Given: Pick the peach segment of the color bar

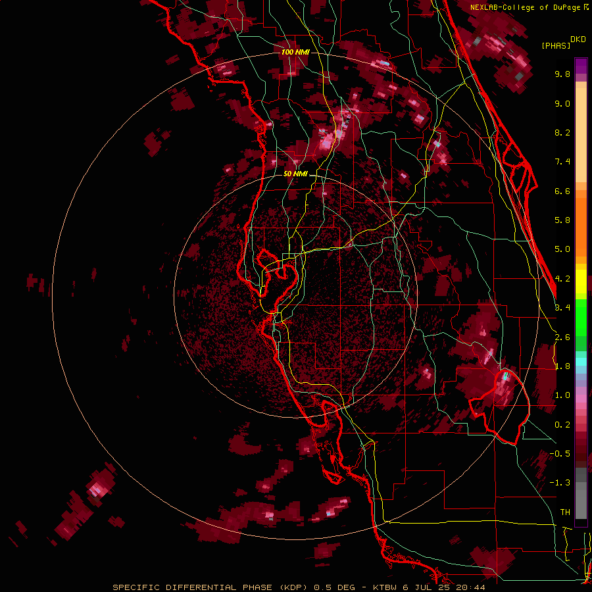Looking at the screenshot, I should click(581, 135).
